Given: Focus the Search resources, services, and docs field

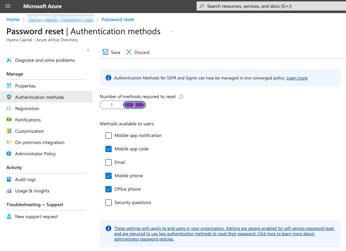Looking at the screenshot, I should (271, 6).
